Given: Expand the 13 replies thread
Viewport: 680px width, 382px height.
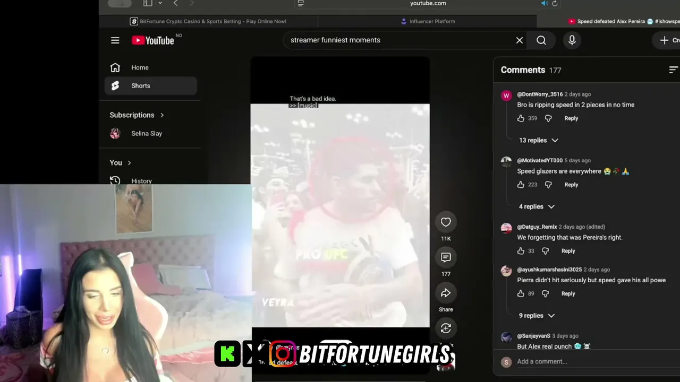Looking at the screenshot, I should 538,140.
